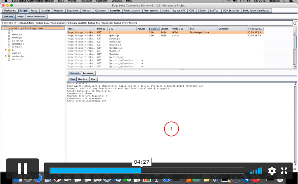
Task: Open the CO2 tab
Action: (192, 11)
